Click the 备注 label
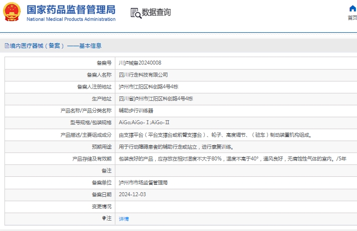Image resolution: width=357 pixels, height=231 pixels. click(x=106, y=171)
